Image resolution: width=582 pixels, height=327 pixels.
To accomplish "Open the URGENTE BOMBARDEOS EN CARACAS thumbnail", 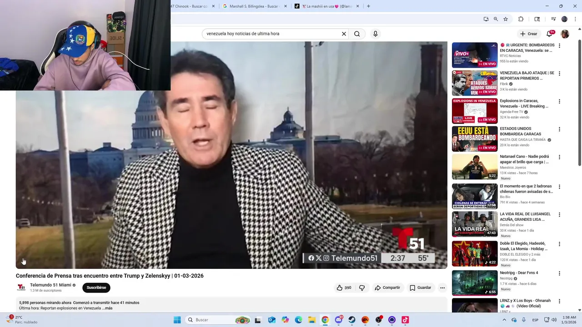I will [475, 55].
